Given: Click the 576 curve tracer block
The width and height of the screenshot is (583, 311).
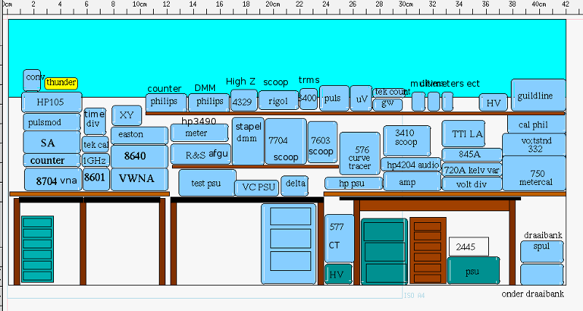Looking at the screenshot, I should 360,154.
